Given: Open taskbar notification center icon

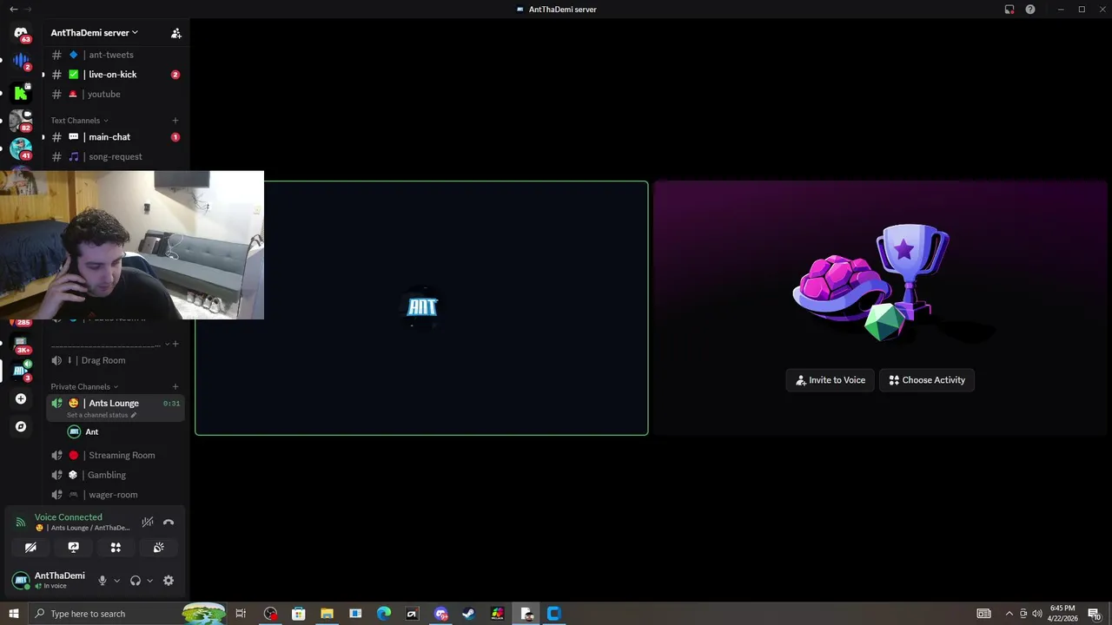Looking at the screenshot, I should click(1094, 614).
